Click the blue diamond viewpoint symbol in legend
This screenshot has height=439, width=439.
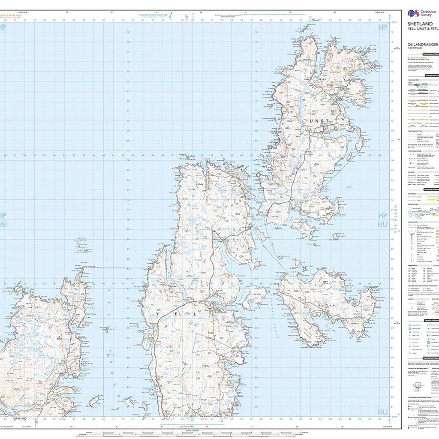point(410,328)
